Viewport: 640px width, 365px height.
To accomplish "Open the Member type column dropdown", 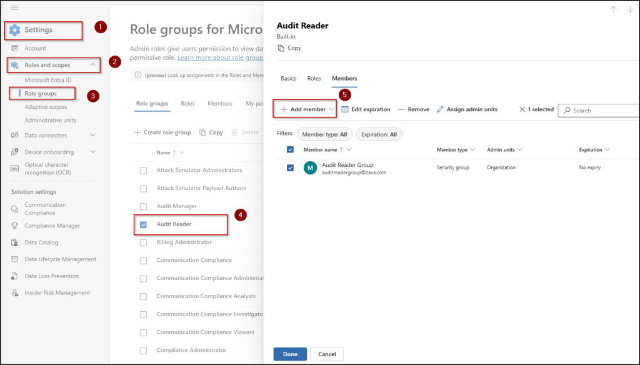I will (x=472, y=150).
